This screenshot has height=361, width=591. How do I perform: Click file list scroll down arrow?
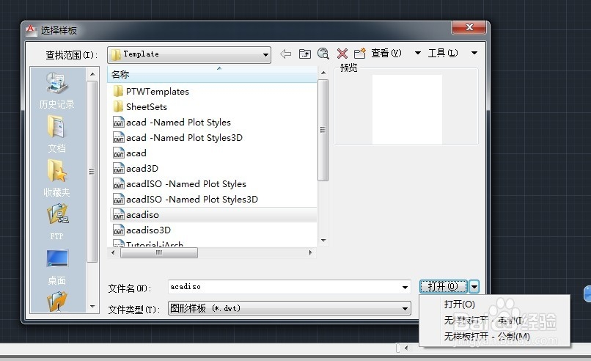[323, 240]
